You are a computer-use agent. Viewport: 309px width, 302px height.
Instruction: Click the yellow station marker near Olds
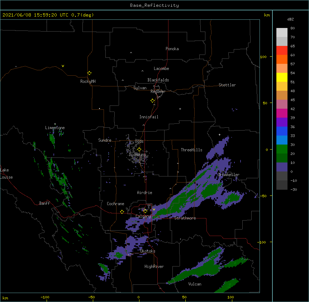point(139,149)
